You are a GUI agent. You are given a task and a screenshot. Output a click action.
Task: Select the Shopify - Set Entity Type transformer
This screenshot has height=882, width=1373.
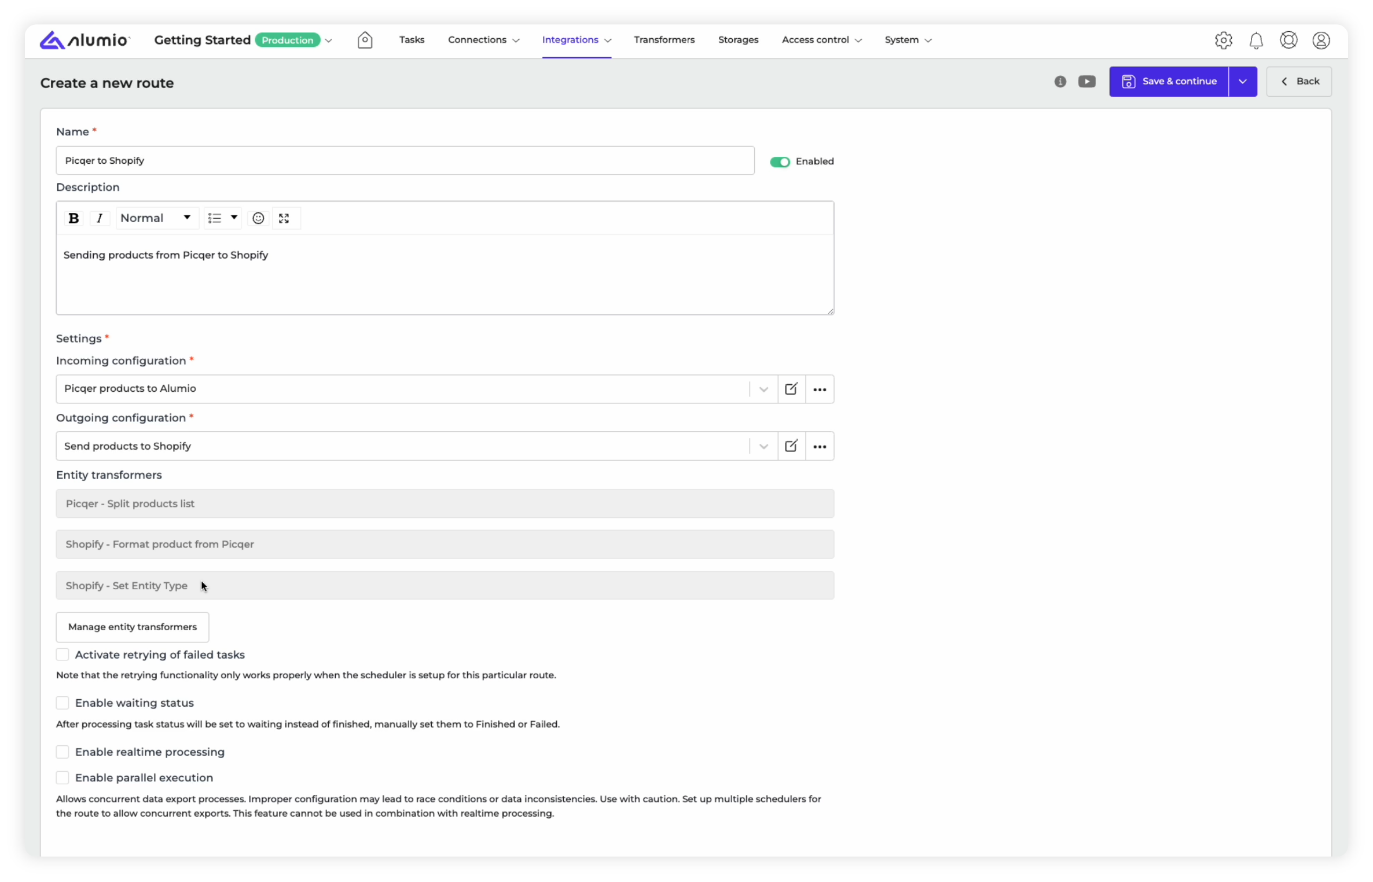point(445,586)
